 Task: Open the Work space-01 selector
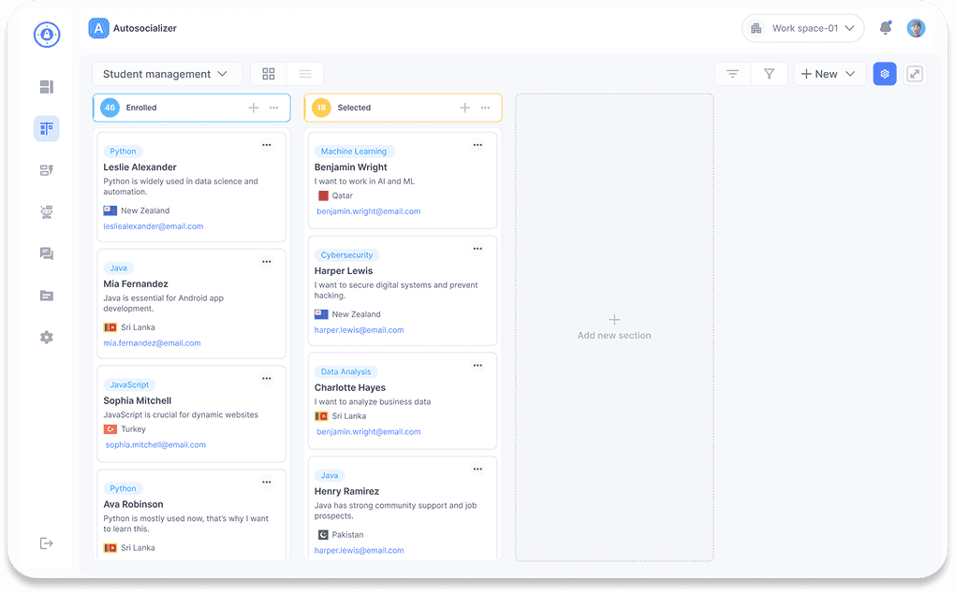802,28
